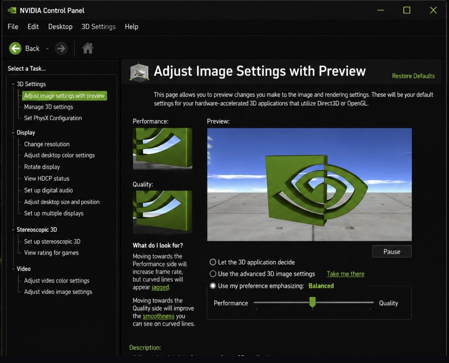Open Set PhysX Configuration
Screen dimensions: 449x363
(x=53, y=118)
